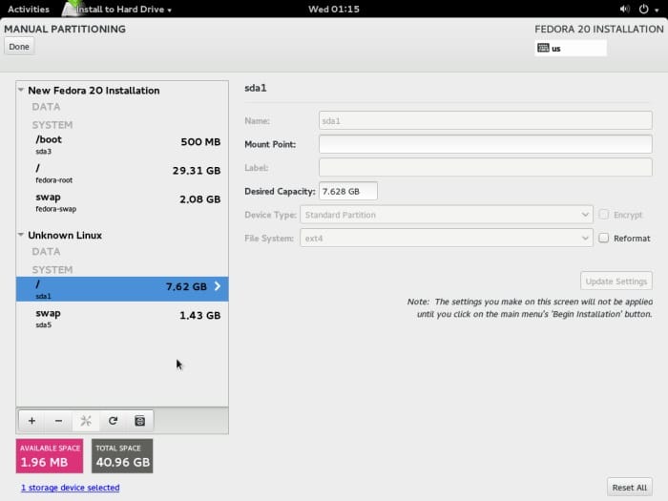Screen dimensions: 668x501
Task: Toggle the Encrypt checkbox
Action: point(604,215)
